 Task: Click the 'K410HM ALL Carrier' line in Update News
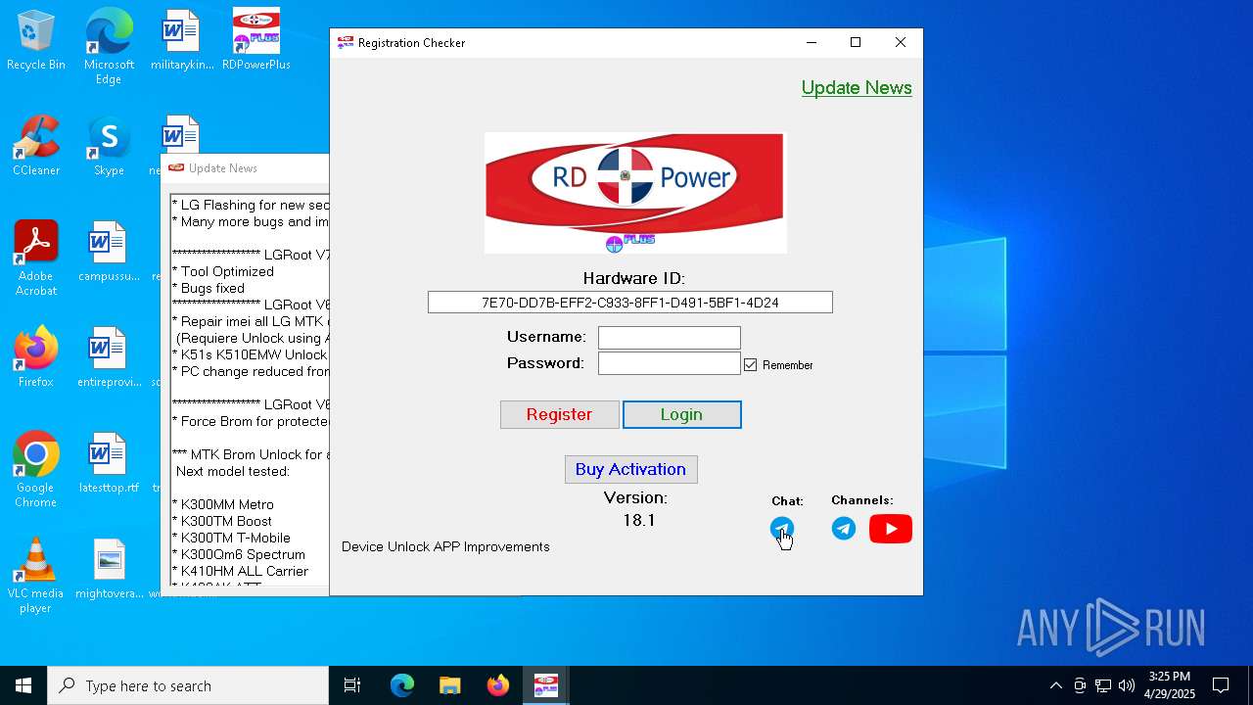click(240, 571)
